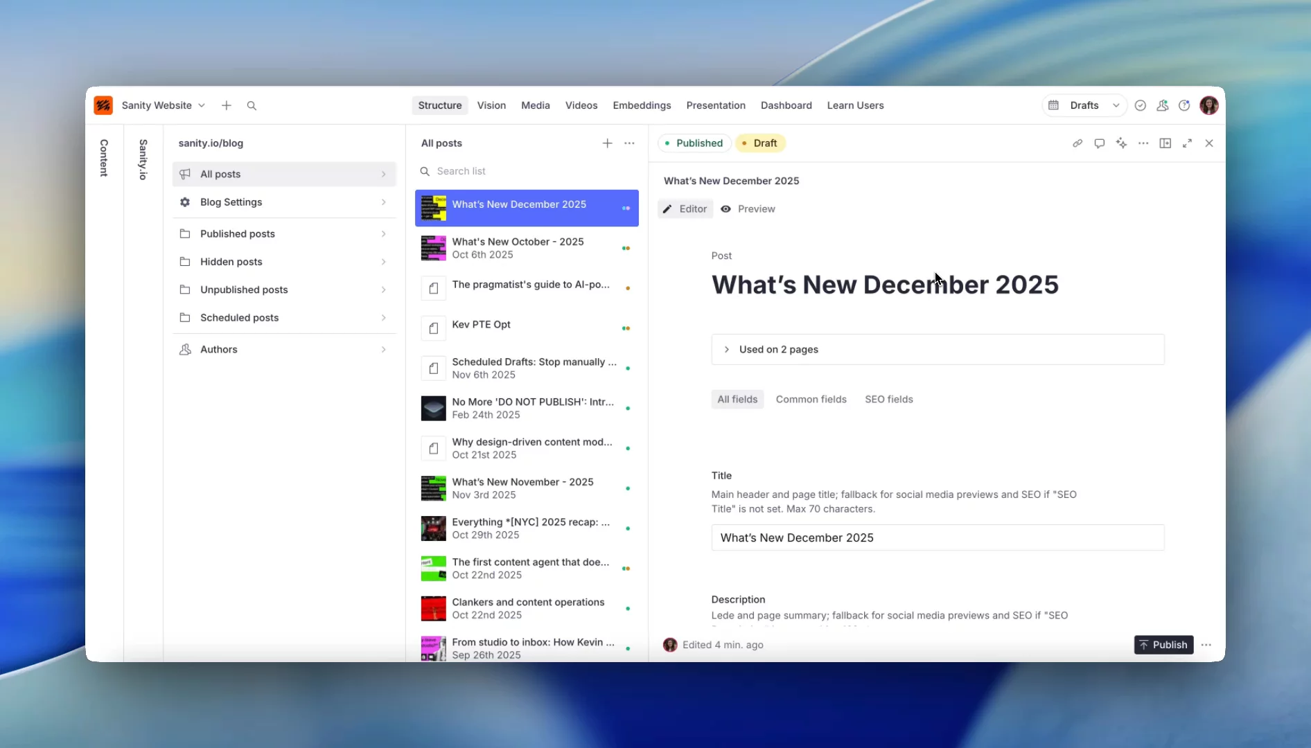Click the AI sparkle icon
Image resolution: width=1311 pixels, height=748 pixels.
(x=1121, y=143)
